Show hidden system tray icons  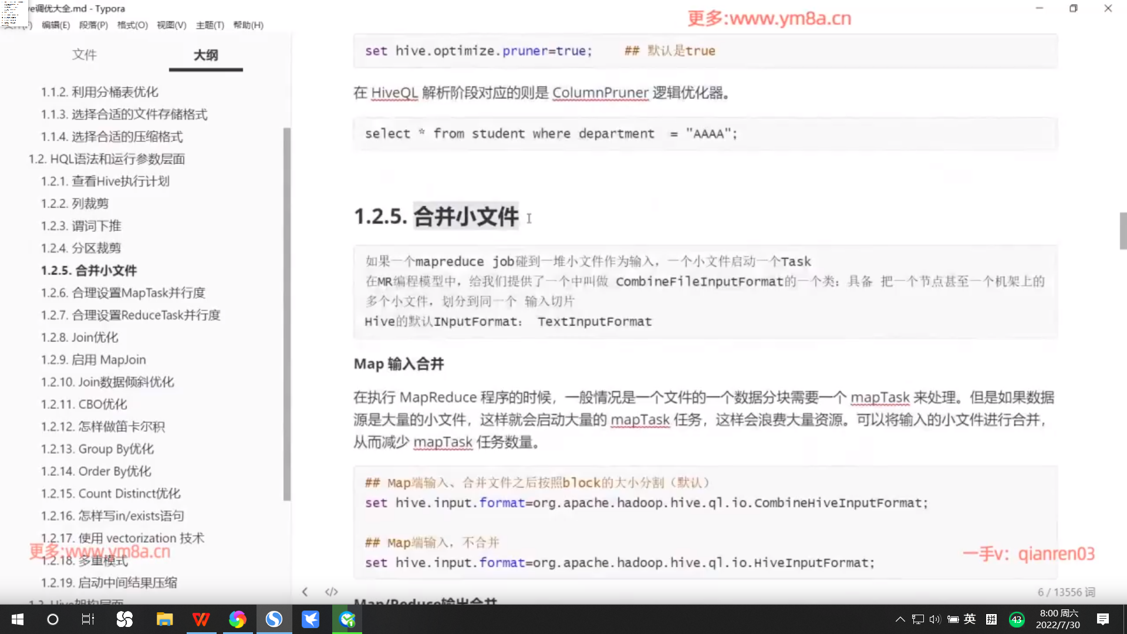[x=900, y=619]
